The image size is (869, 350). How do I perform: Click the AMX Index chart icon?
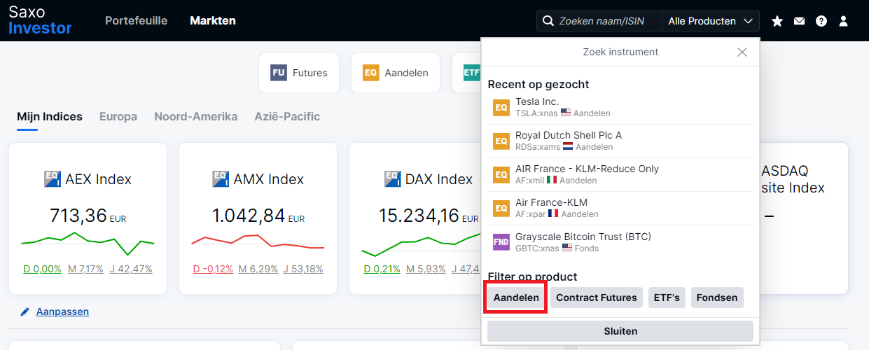click(221, 178)
